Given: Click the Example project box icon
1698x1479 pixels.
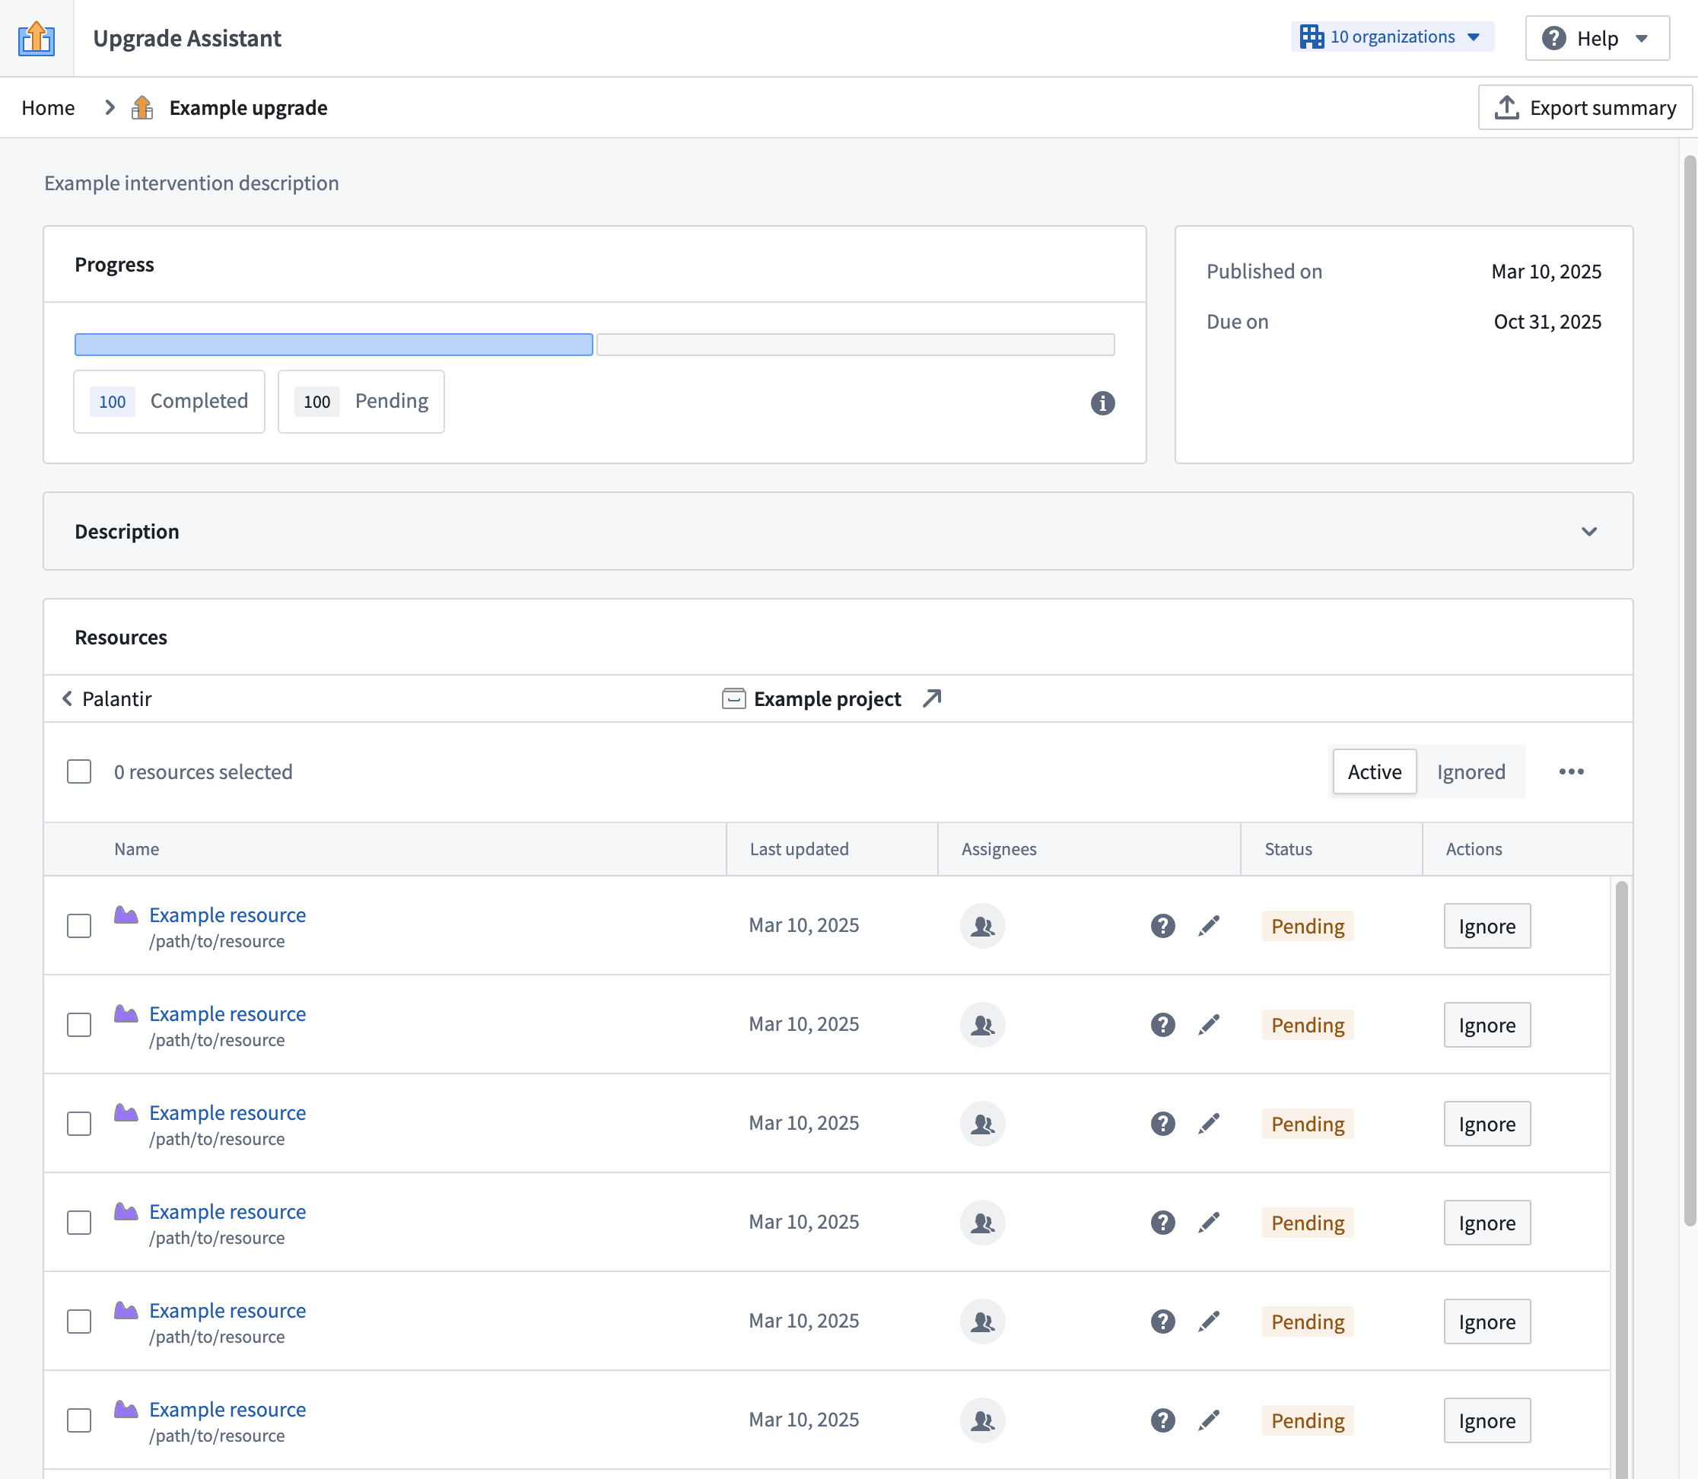Looking at the screenshot, I should click(733, 698).
